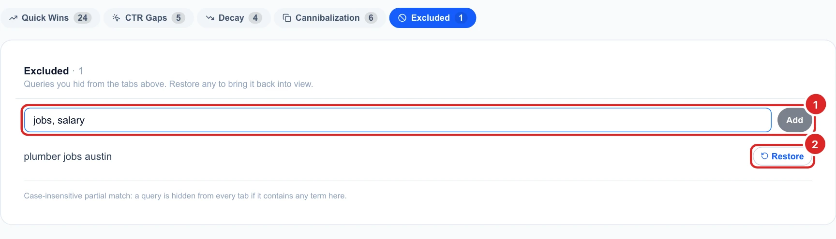Focus the exclusion terms input field
The height and width of the screenshot is (239, 836).
(398, 120)
